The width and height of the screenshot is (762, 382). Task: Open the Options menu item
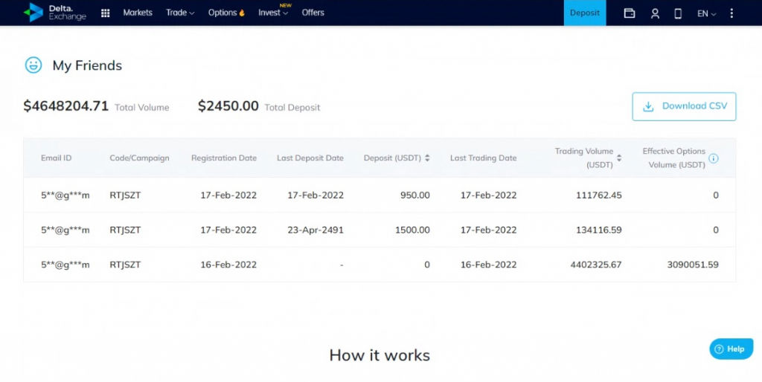[x=226, y=13]
